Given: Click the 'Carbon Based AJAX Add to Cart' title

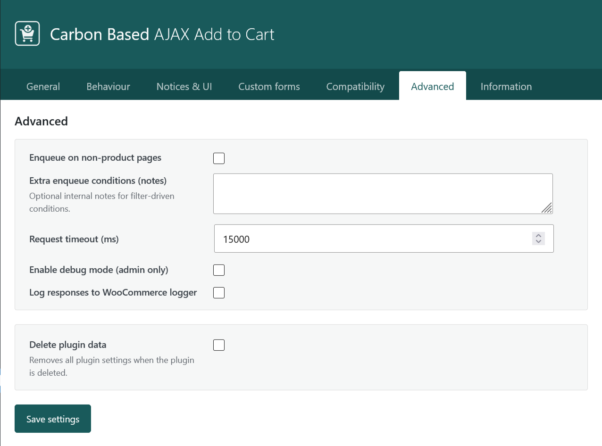Looking at the screenshot, I should [162, 34].
